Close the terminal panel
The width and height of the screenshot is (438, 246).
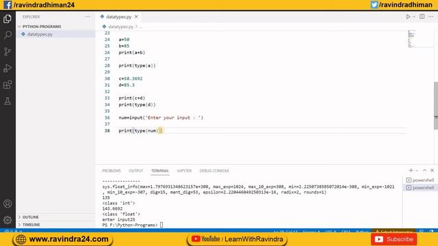[x=432, y=170]
